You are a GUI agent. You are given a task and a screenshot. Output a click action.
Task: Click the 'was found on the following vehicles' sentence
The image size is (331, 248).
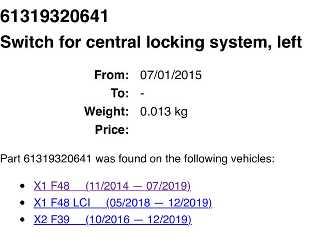click(137, 158)
